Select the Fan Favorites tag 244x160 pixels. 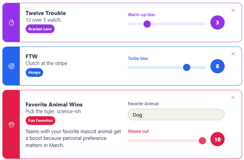pos(40,121)
